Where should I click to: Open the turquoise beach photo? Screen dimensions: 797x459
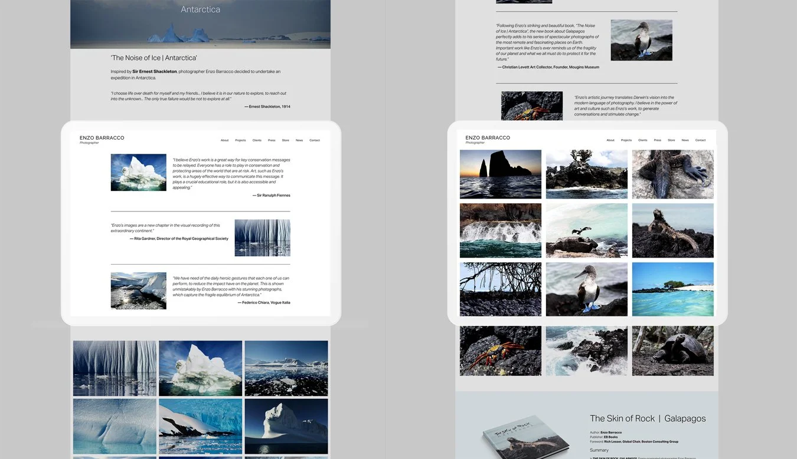[x=673, y=289]
